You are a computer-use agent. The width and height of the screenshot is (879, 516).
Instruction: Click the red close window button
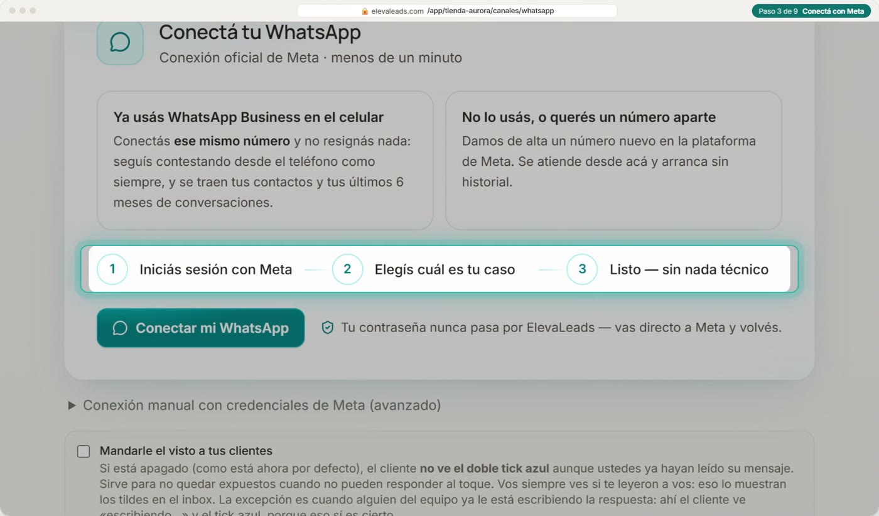coord(13,11)
